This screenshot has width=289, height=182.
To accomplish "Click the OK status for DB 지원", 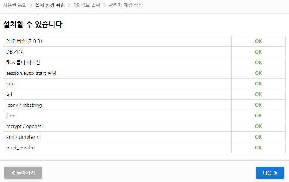I will pyautogui.click(x=258, y=52).
